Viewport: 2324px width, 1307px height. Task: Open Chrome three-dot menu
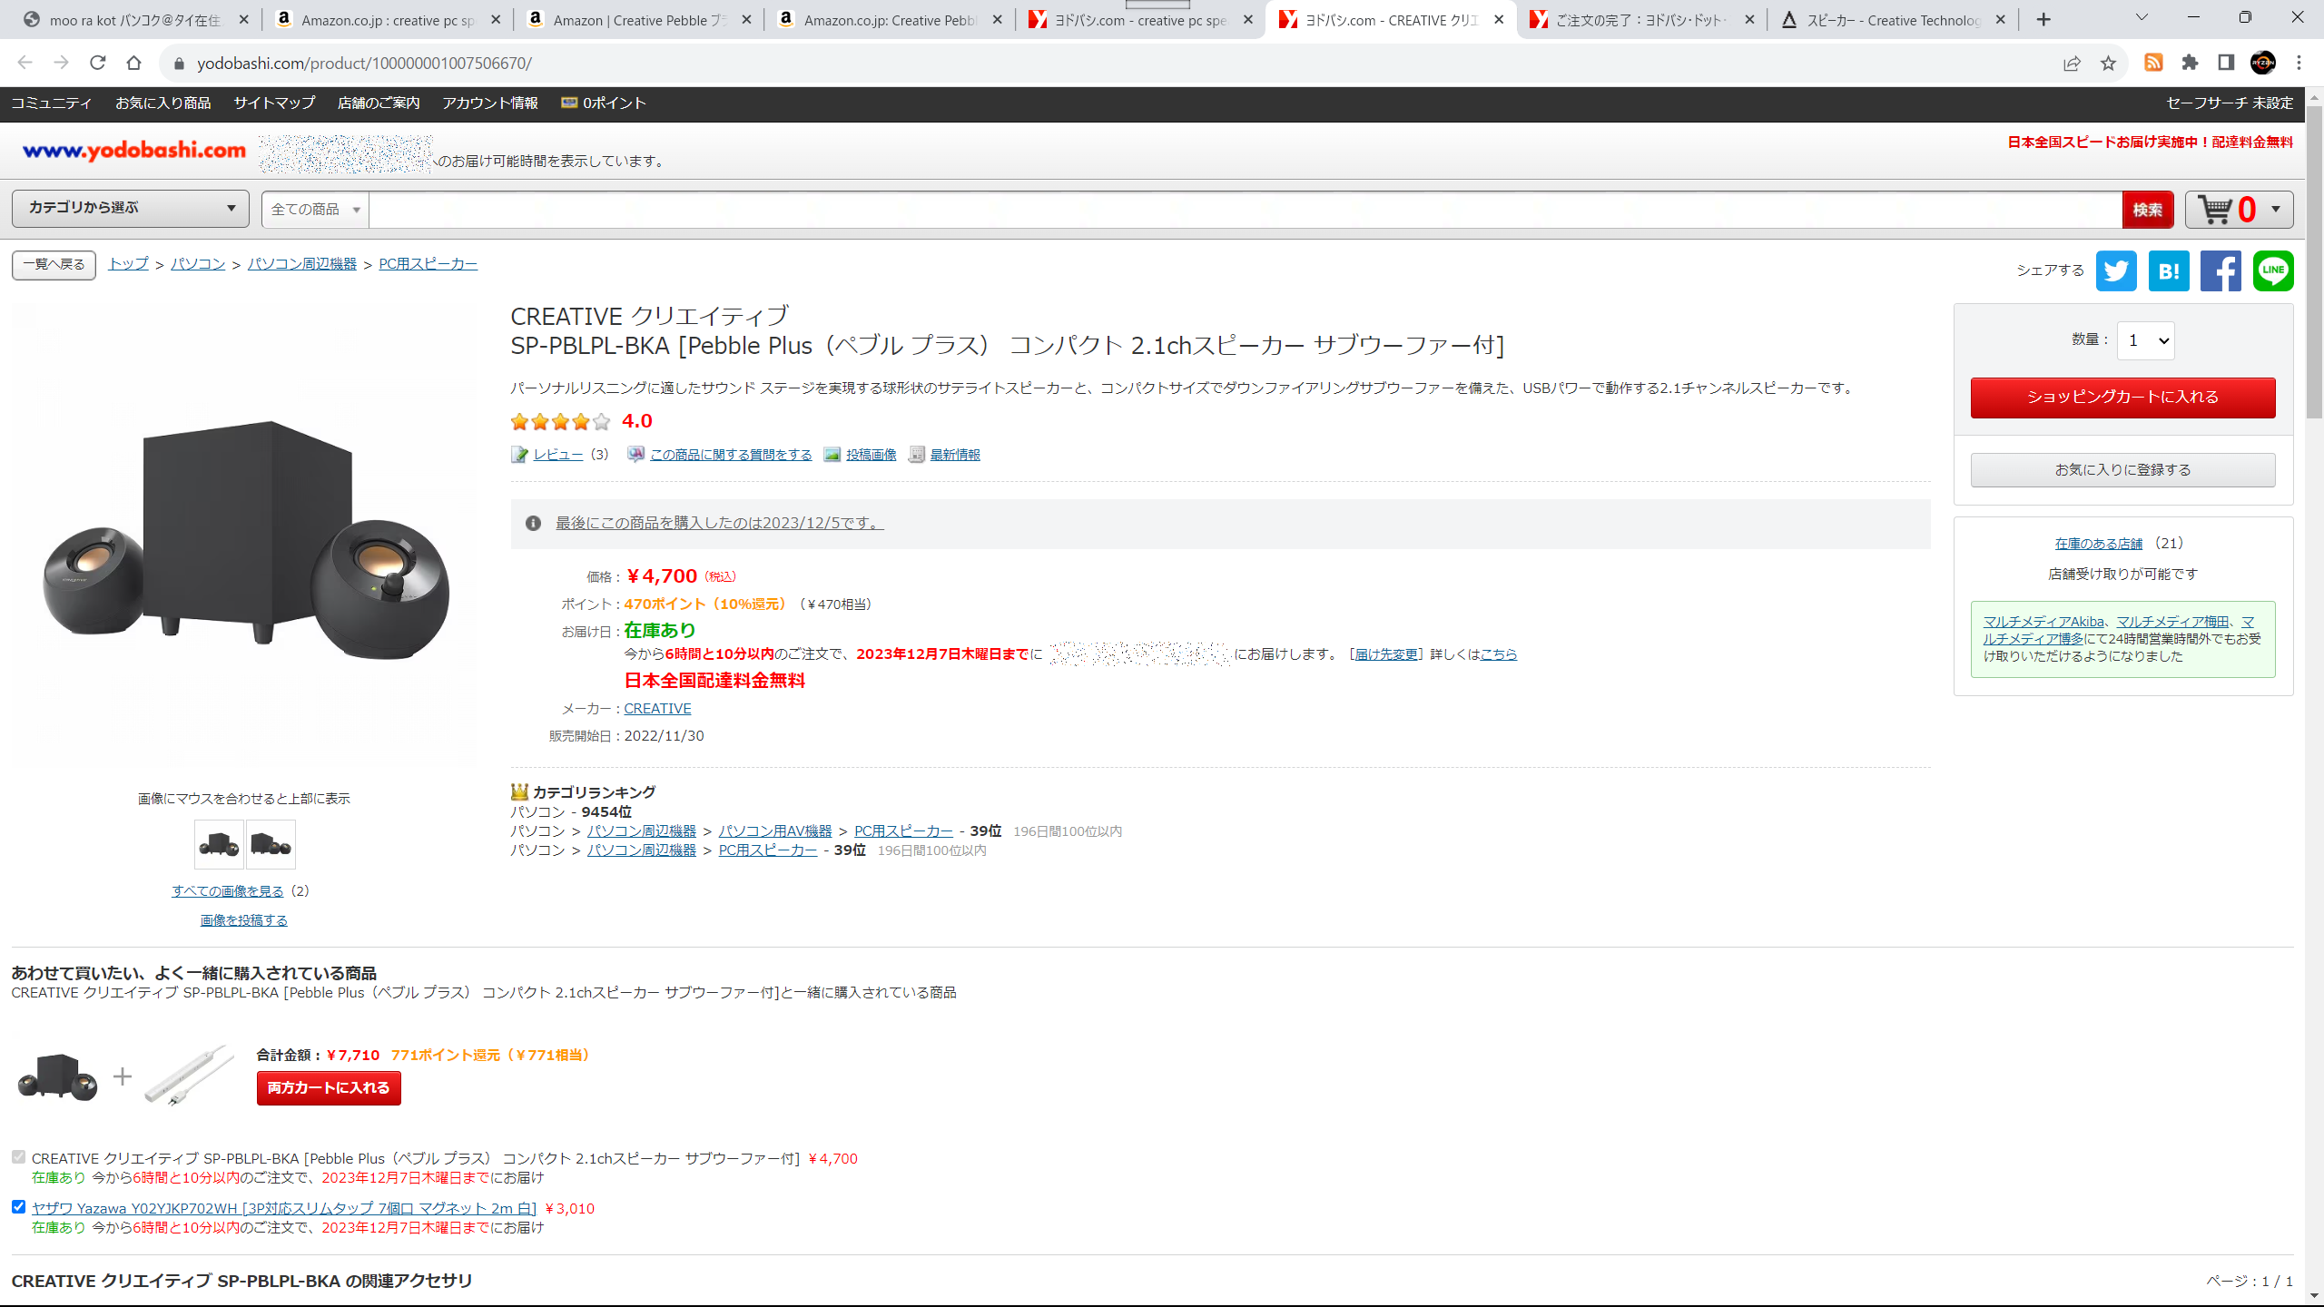coord(2299,63)
